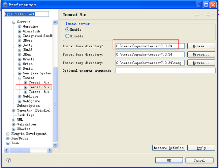Click the tree vertical scrollbar thumb
This screenshot has width=219, height=168.
coord(55,104)
